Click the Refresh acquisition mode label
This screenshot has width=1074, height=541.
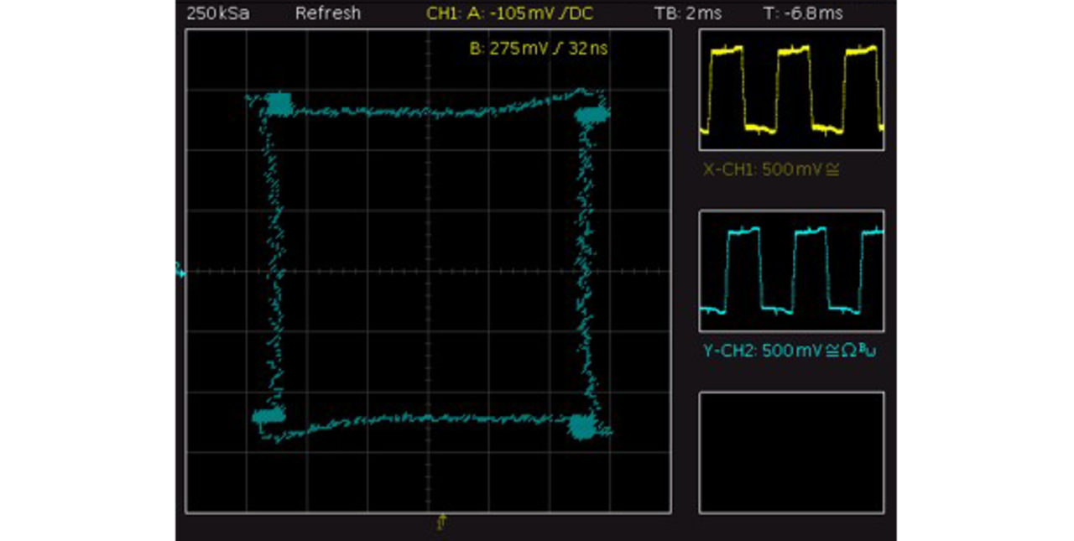click(x=328, y=13)
